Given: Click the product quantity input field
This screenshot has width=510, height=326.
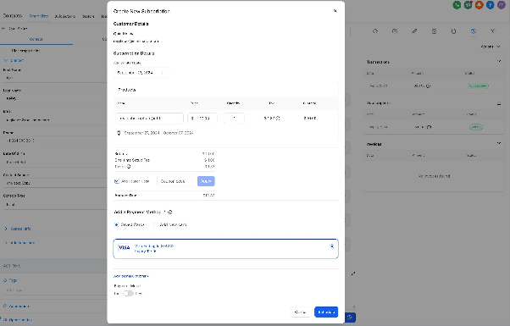Looking at the screenshot, I should (x=234, y=119).
